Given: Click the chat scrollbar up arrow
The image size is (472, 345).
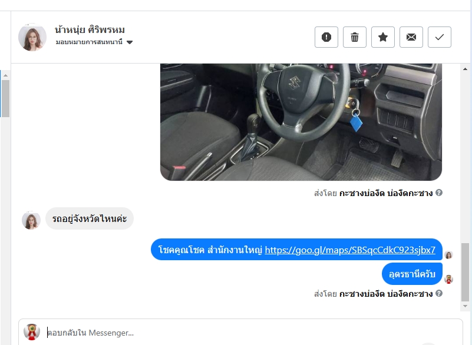Looking at the screenshot, I should pos(465,69).
